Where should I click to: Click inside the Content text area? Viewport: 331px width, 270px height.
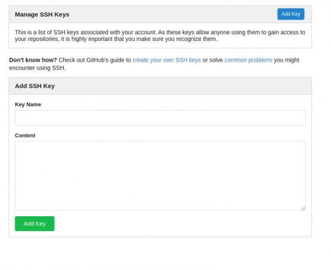[x=160, y=176]
